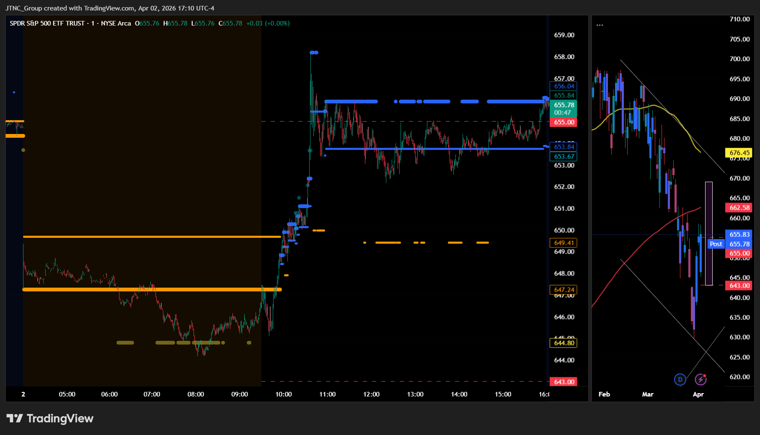Click the 710.00 tick on daily price scale
The image size is (760, 435).
[739, 19]
